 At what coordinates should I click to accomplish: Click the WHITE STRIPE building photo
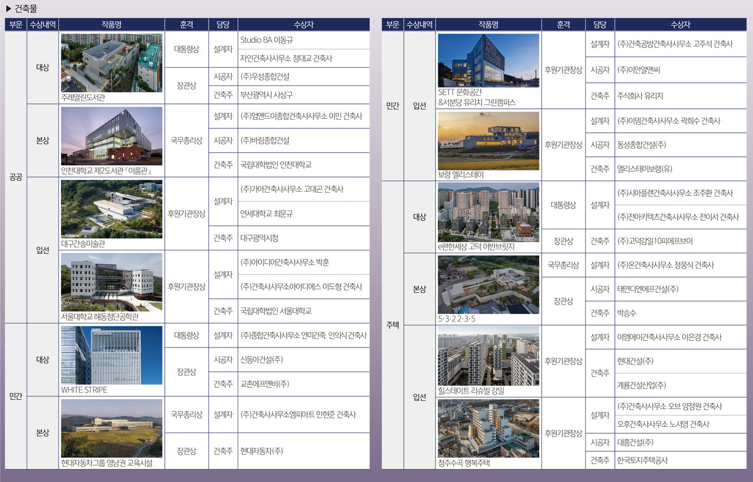point(111,355)
